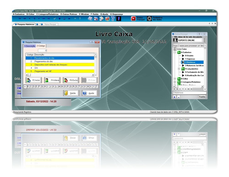Screen dimensions: 229x177
Task: Open the D-Outras Rotinas menu
Action: pos(69,14)
